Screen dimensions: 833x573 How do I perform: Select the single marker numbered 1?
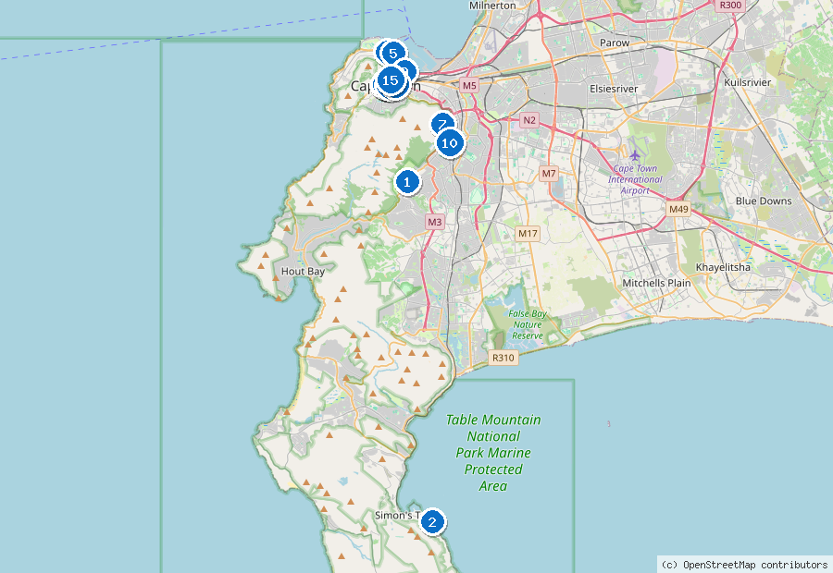(407, 182)
